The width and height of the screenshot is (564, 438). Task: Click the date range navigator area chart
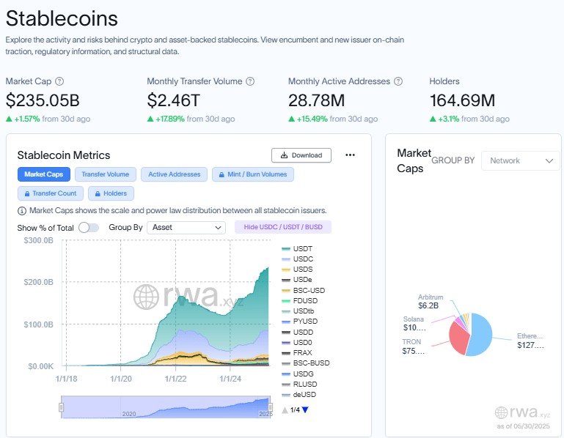pyautogui.click(x=166, y=407)
